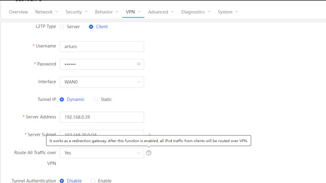The height and width of the screenshot is (183, 326).
Task: Click the password visibility eye icon
Action: pos(139,64)
